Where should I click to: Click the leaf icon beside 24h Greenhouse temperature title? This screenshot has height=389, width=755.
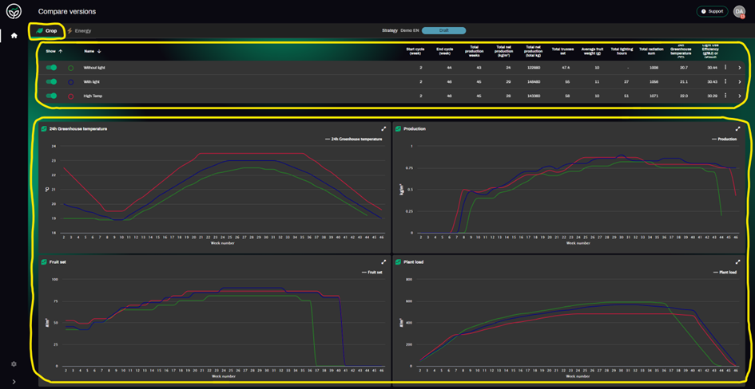pyautogui.click(x=44, y=128)
